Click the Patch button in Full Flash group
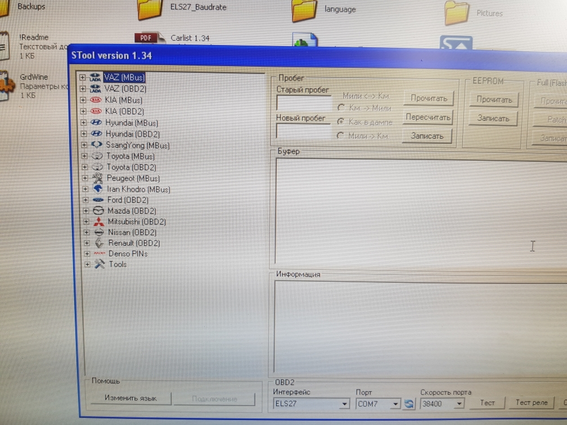Screen dimensions: 567x425 pyautogui.click(x=551, y=120)
